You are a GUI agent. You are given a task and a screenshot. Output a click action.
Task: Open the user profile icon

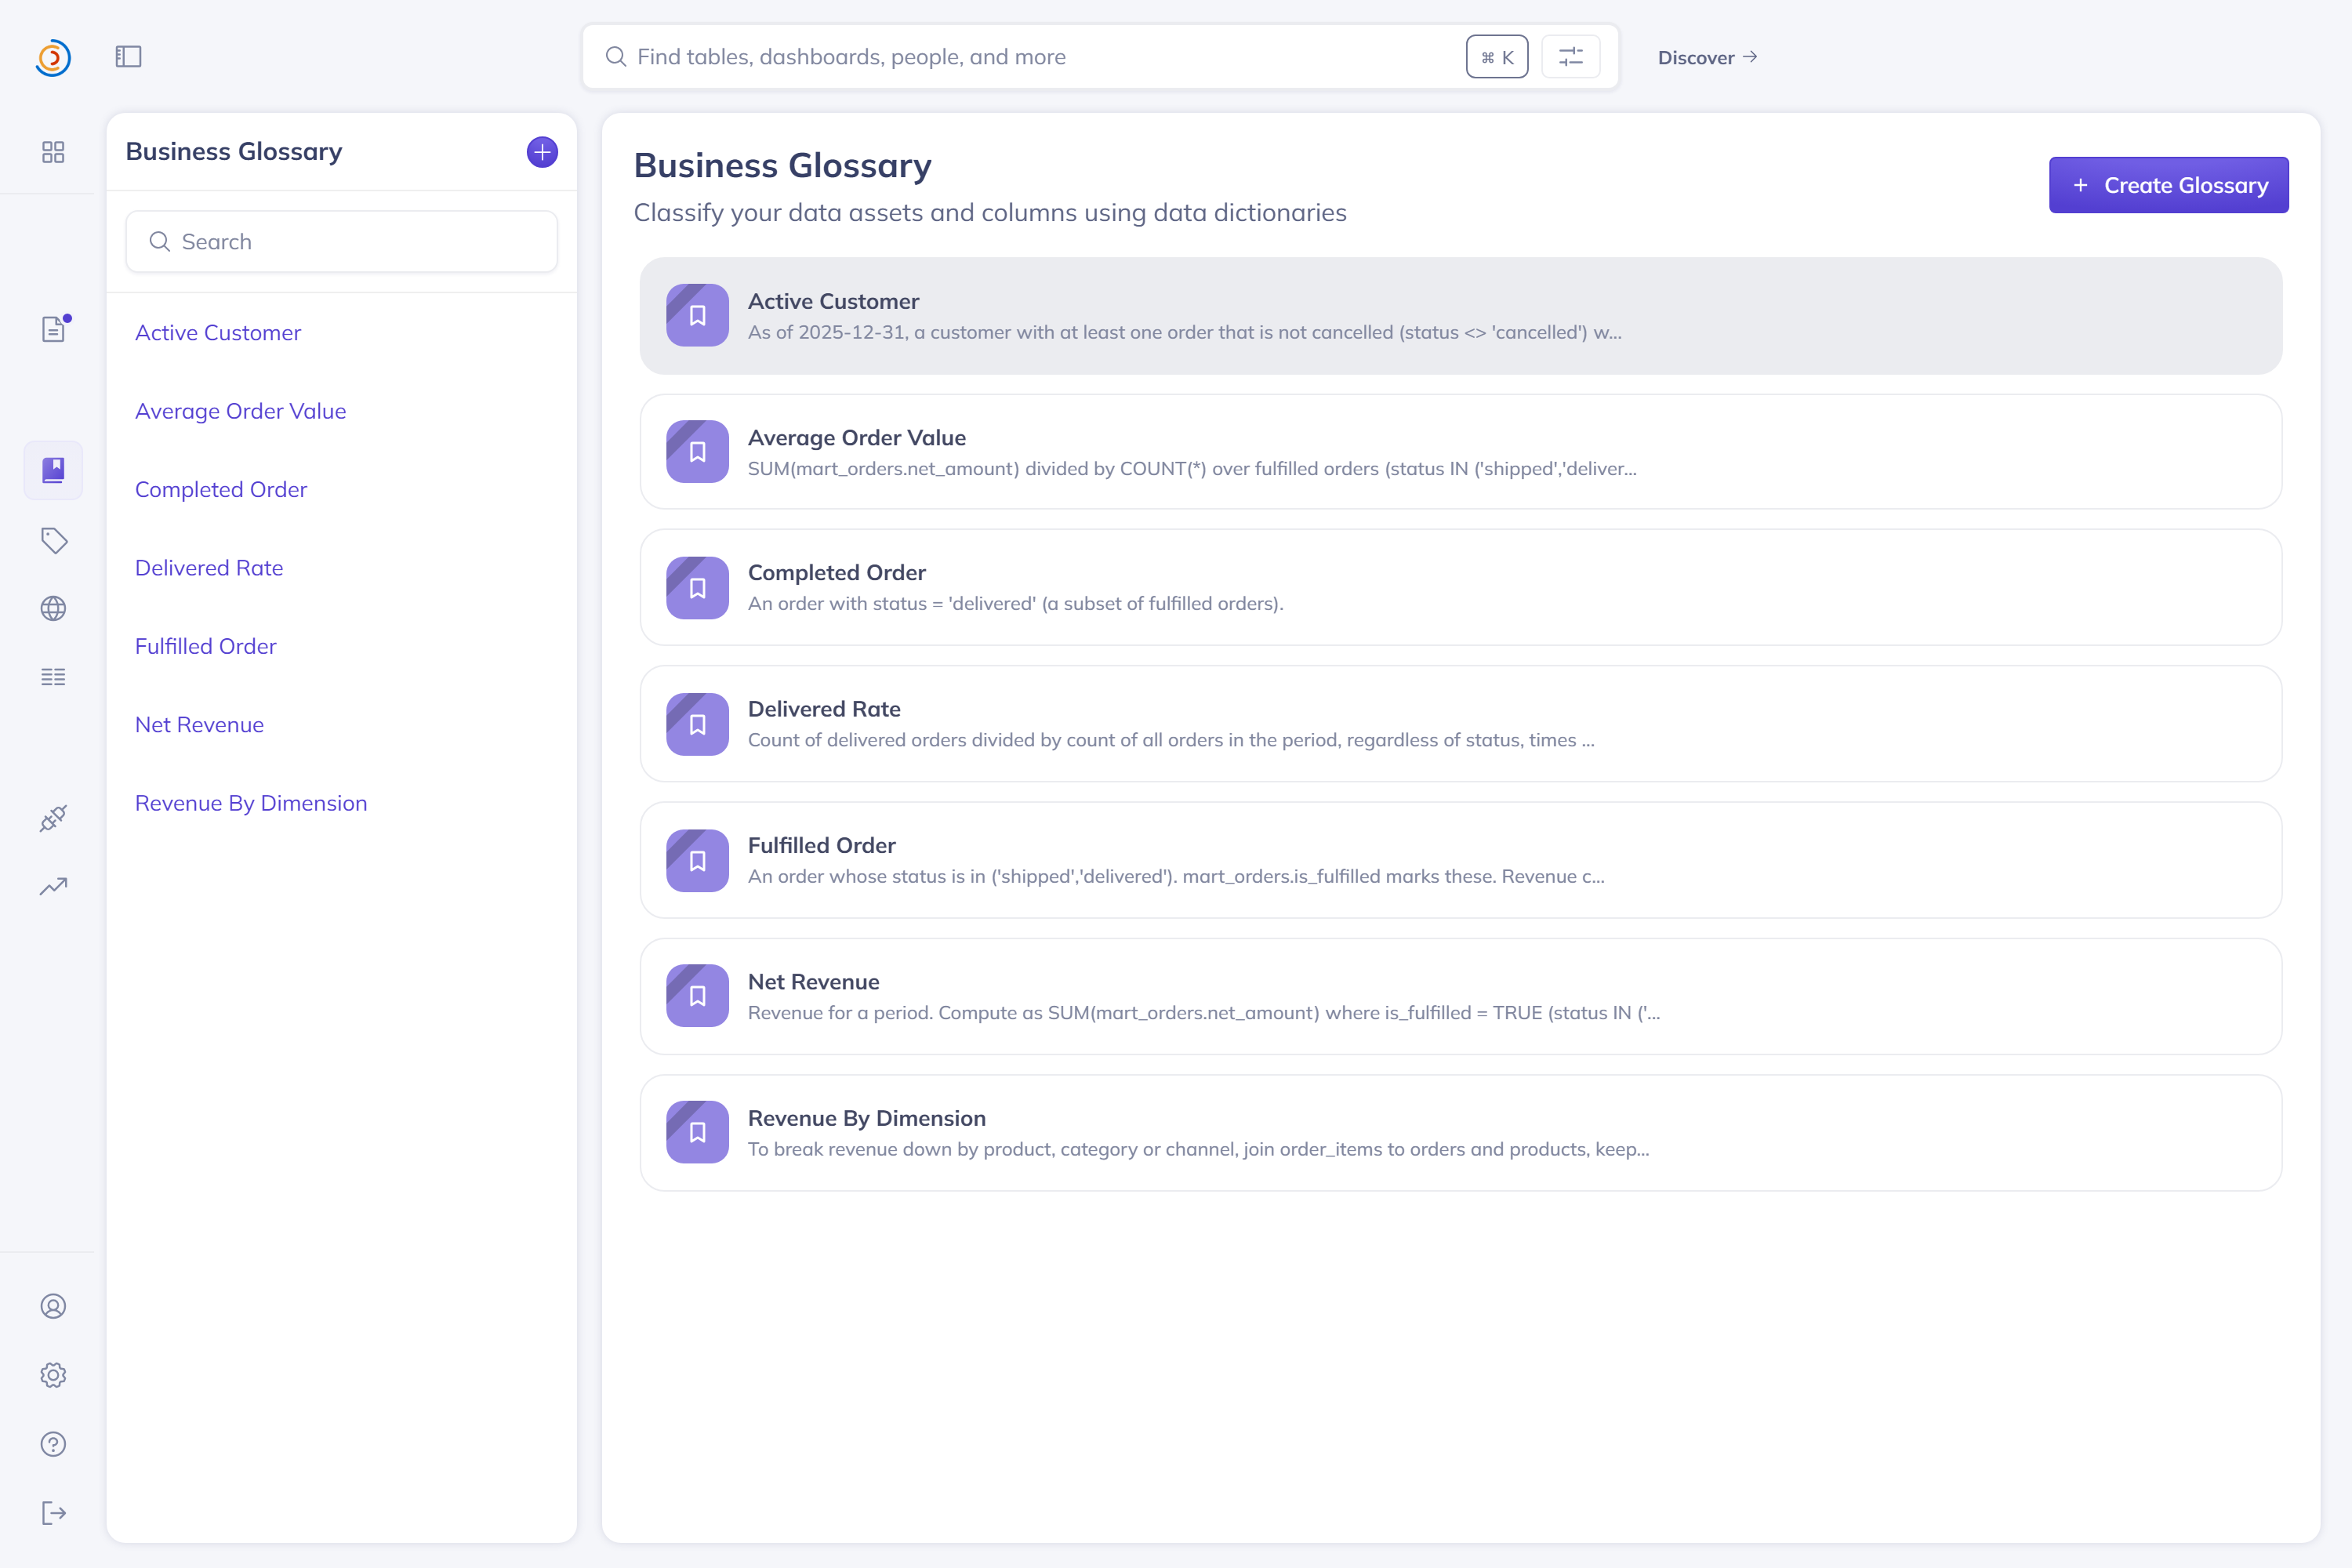[53, 1306]
